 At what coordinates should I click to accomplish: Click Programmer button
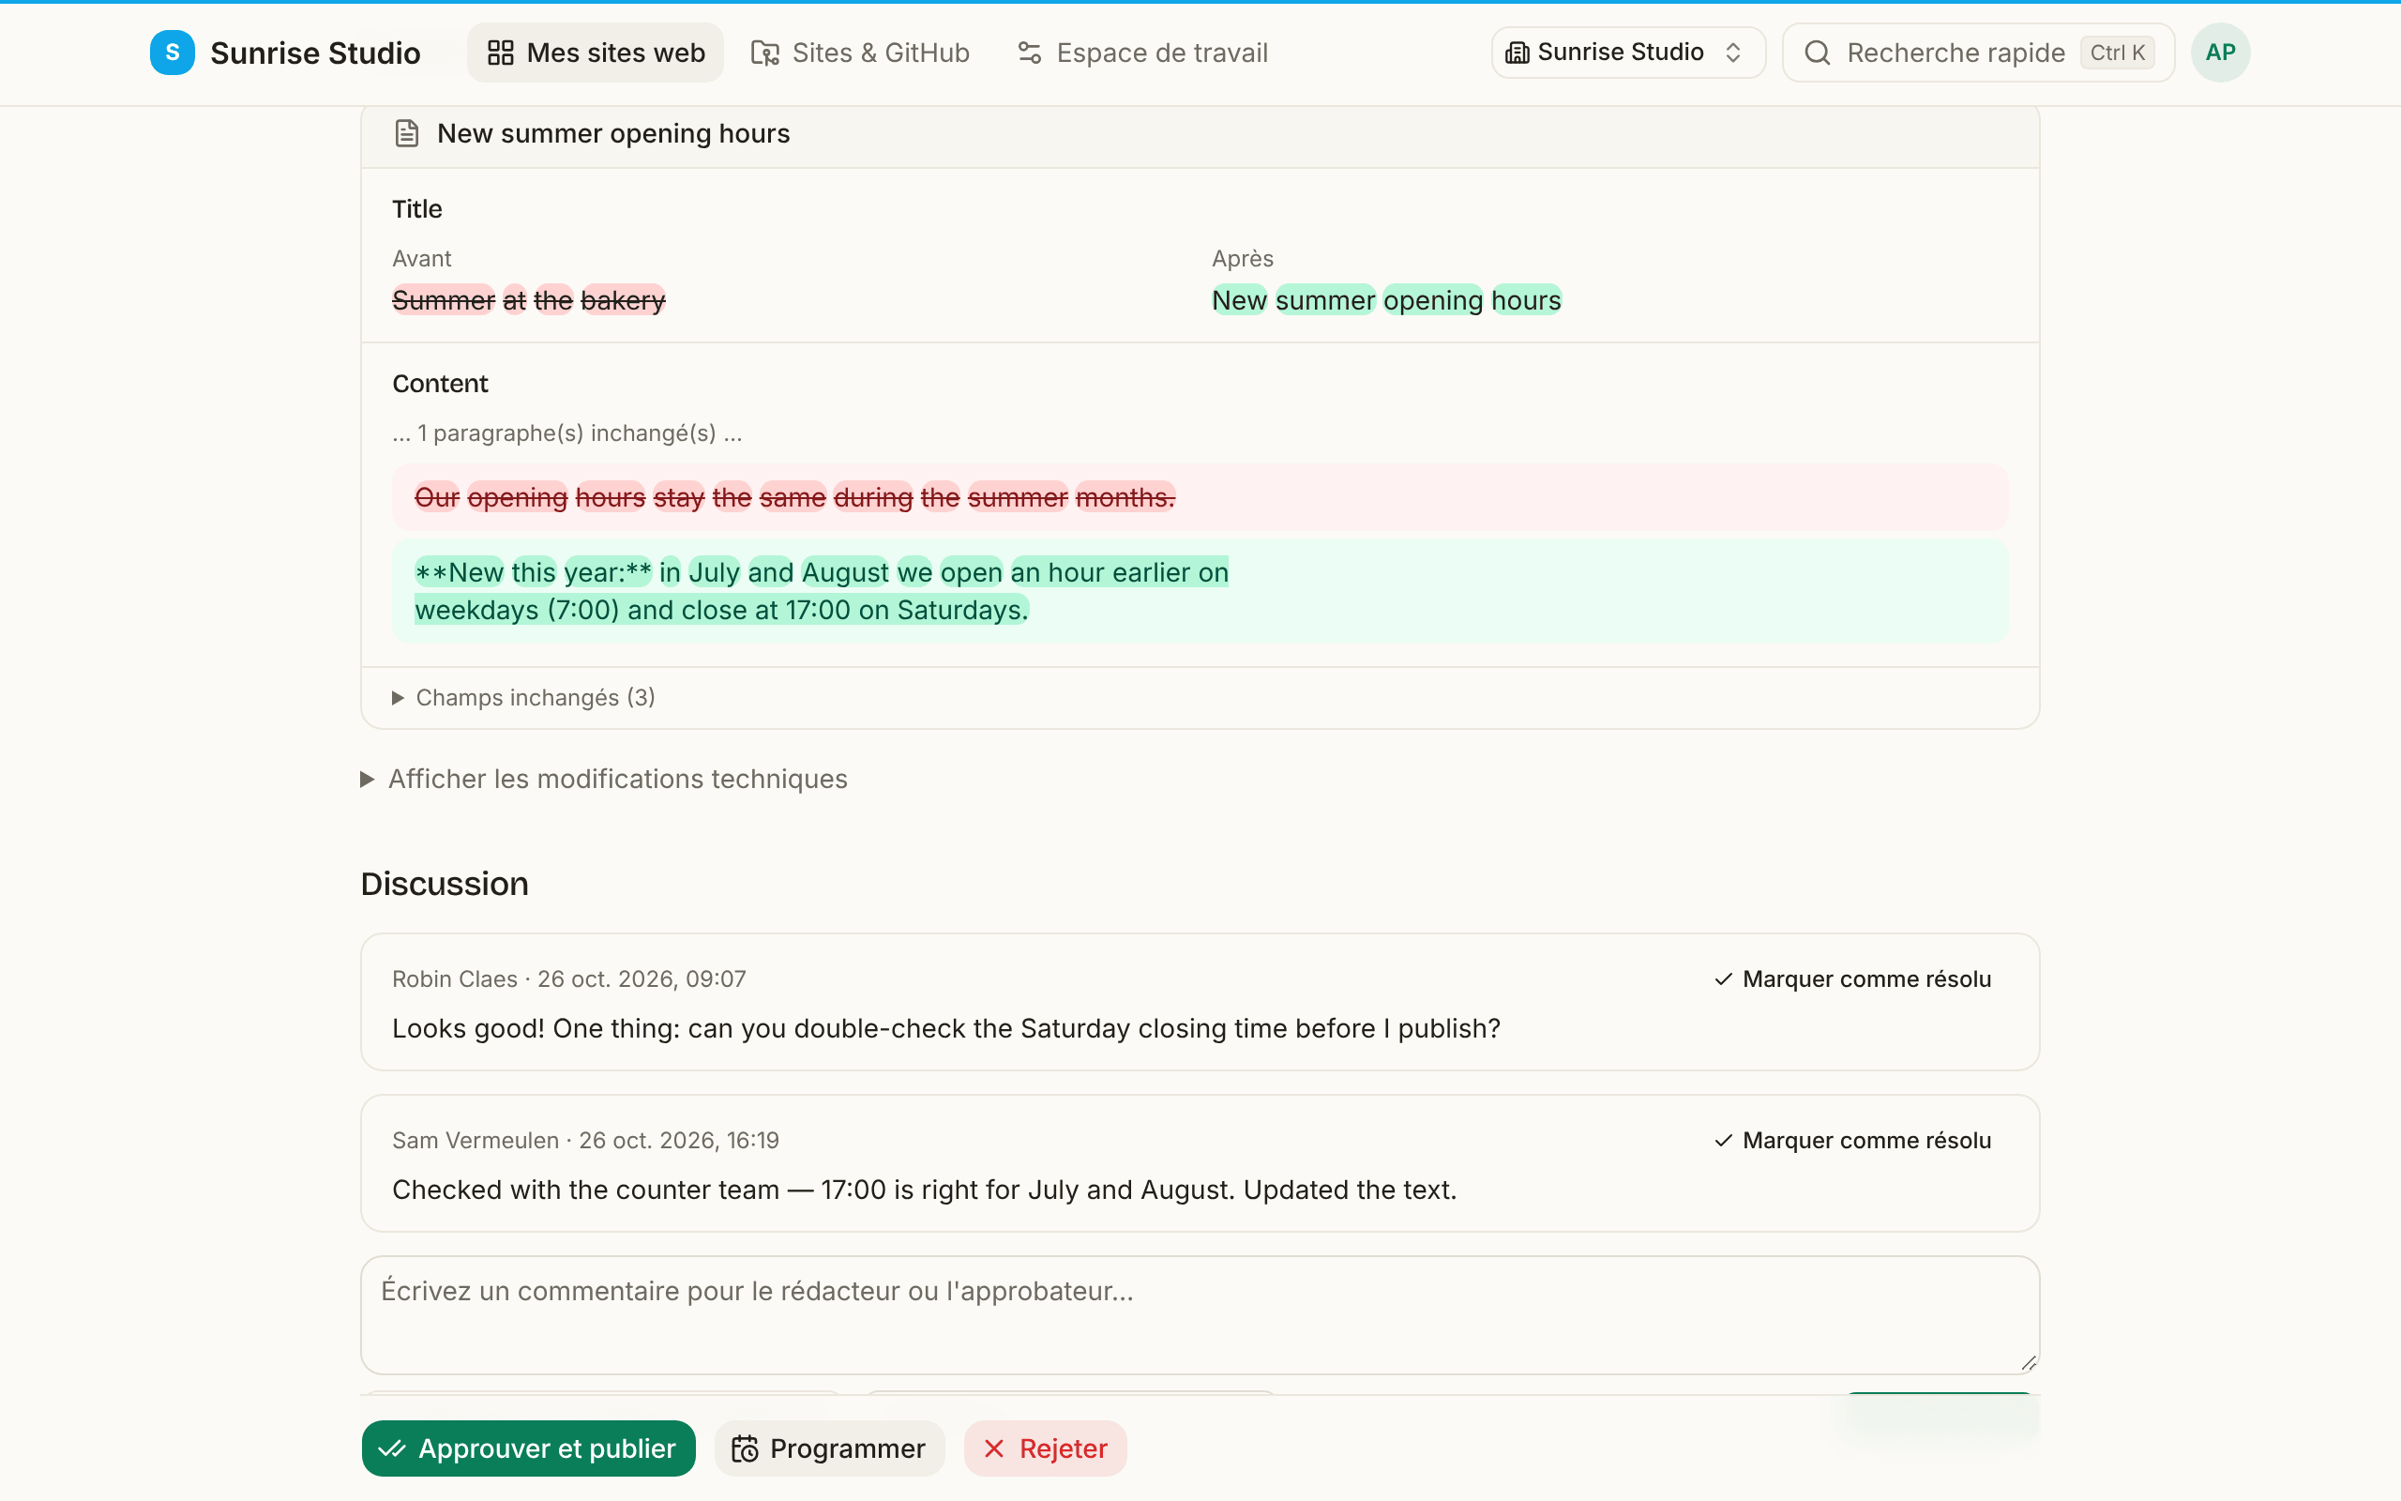point(829,1448)
